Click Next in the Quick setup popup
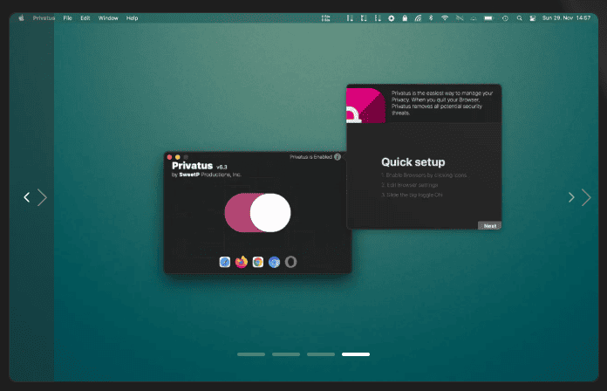 490,226
